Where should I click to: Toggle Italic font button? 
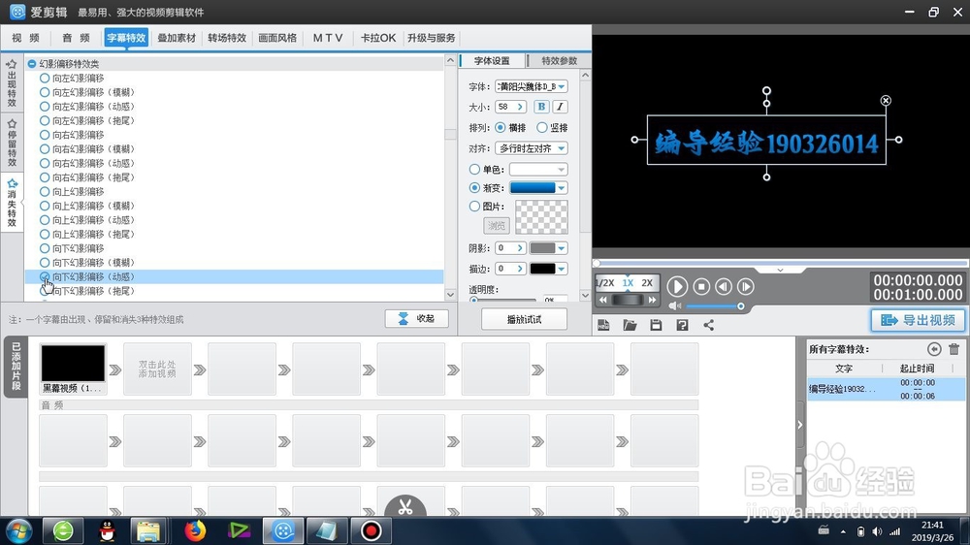click(x=560, y=107)
